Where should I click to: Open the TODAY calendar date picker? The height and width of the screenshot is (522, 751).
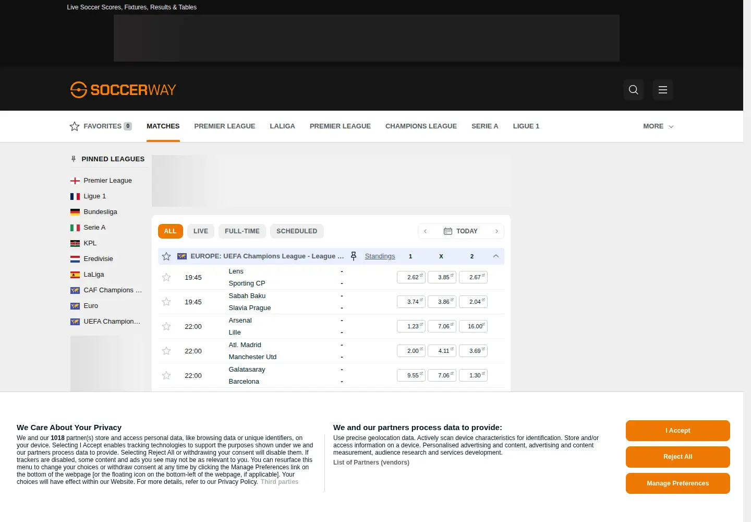(461, 231)
